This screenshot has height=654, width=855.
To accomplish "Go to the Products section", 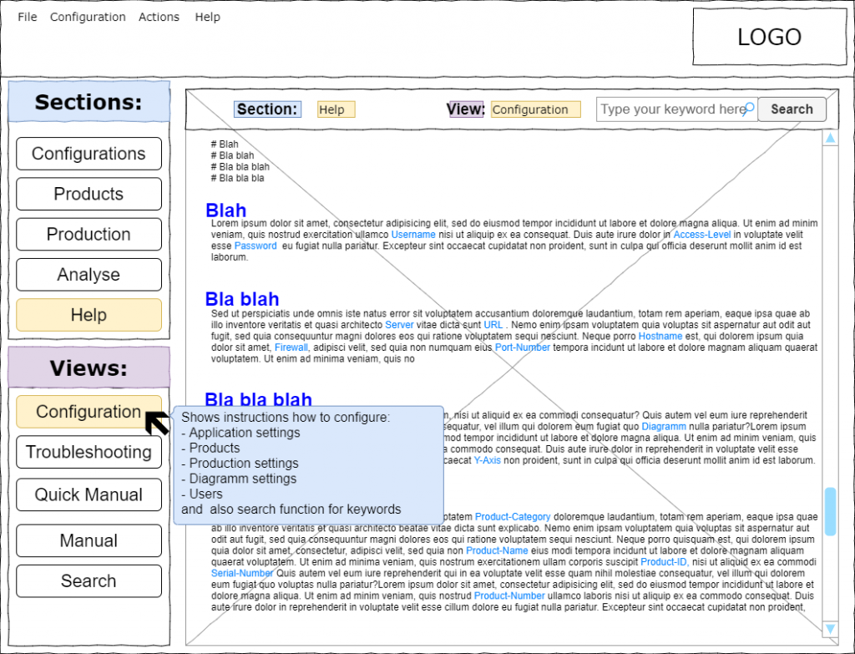I will point(89,194).
